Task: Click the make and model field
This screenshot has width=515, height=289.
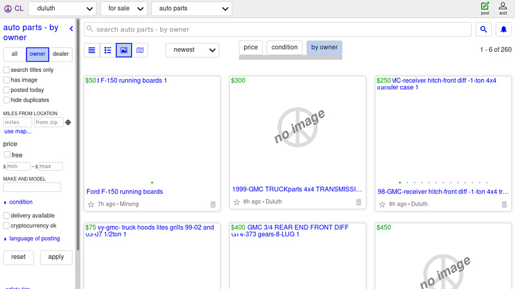Action: [x=32, y=188]
